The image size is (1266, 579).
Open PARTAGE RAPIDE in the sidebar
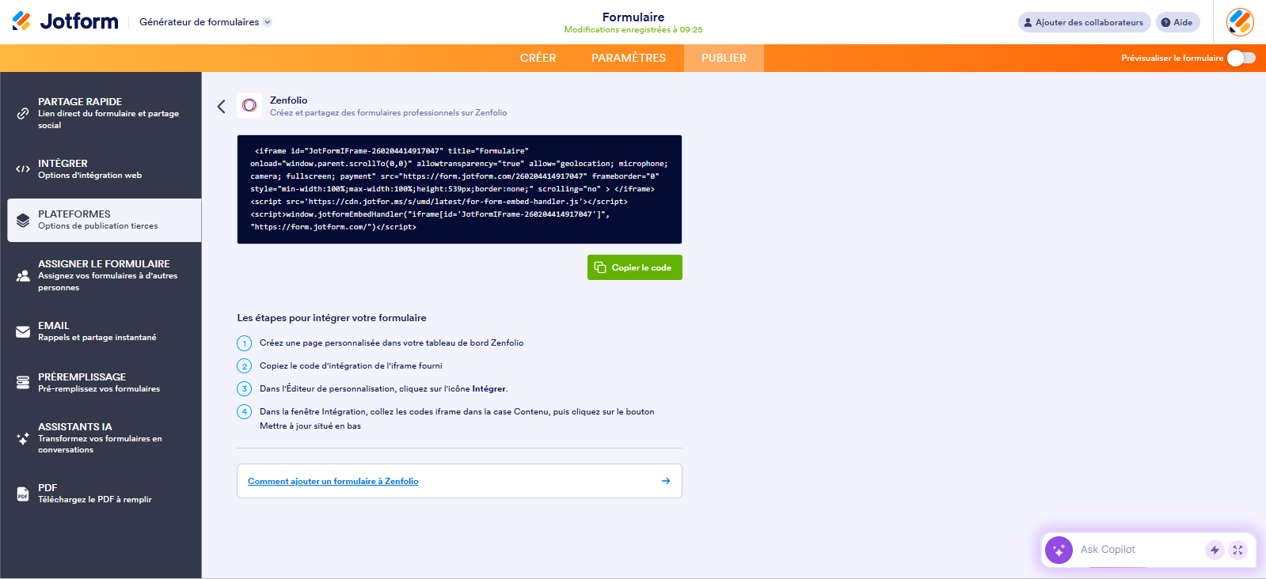pos(105,113)
